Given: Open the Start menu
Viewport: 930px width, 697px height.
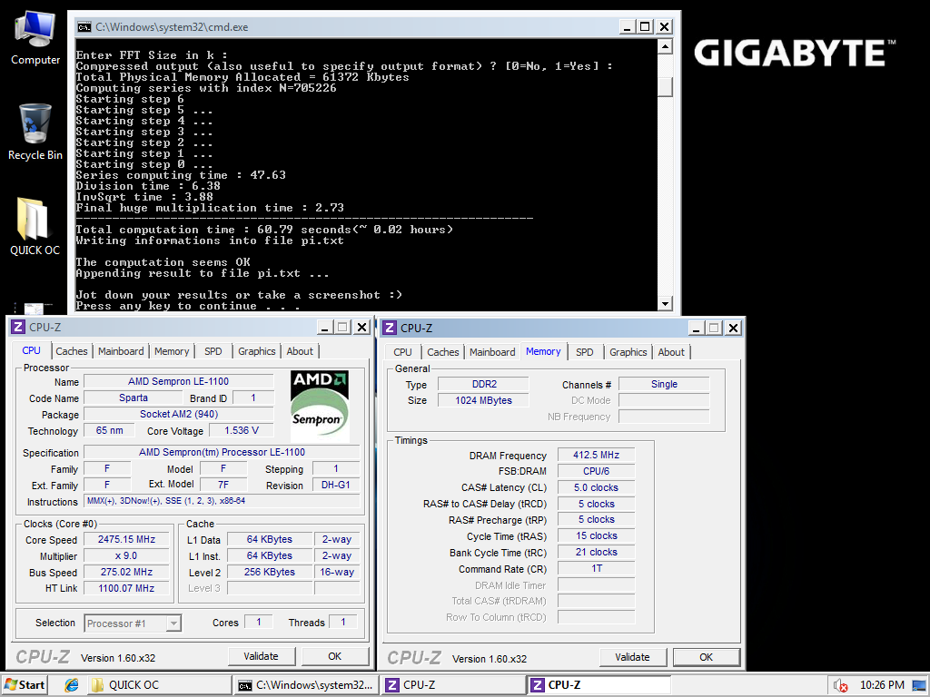Looking at the screenshot, I should (25, 685).
